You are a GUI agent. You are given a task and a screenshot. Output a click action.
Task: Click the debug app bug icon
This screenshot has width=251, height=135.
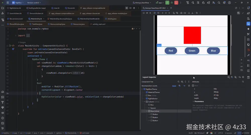tap(172, 3)
